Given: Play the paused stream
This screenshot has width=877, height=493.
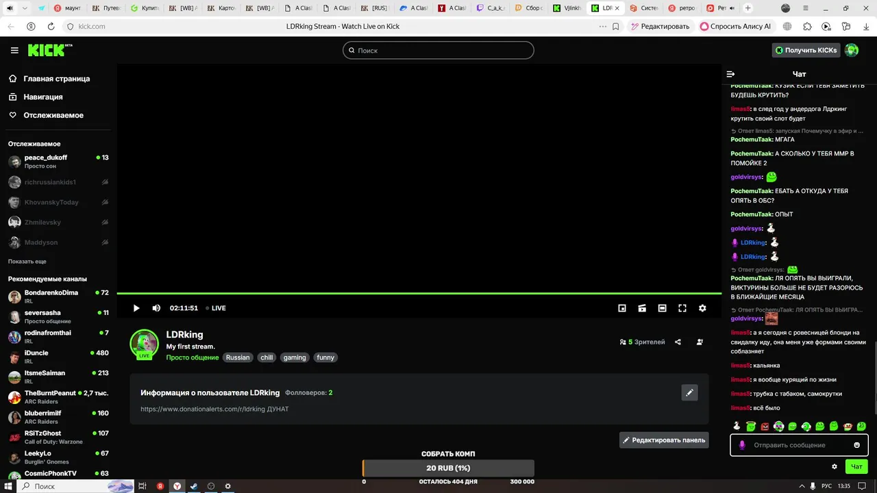Looking at the screenshot, I should click(x=136, y=308).
